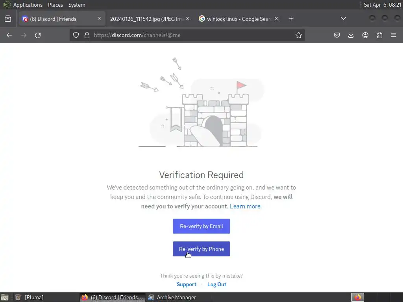
Task: Open the System menu
Action: (77, 5)
